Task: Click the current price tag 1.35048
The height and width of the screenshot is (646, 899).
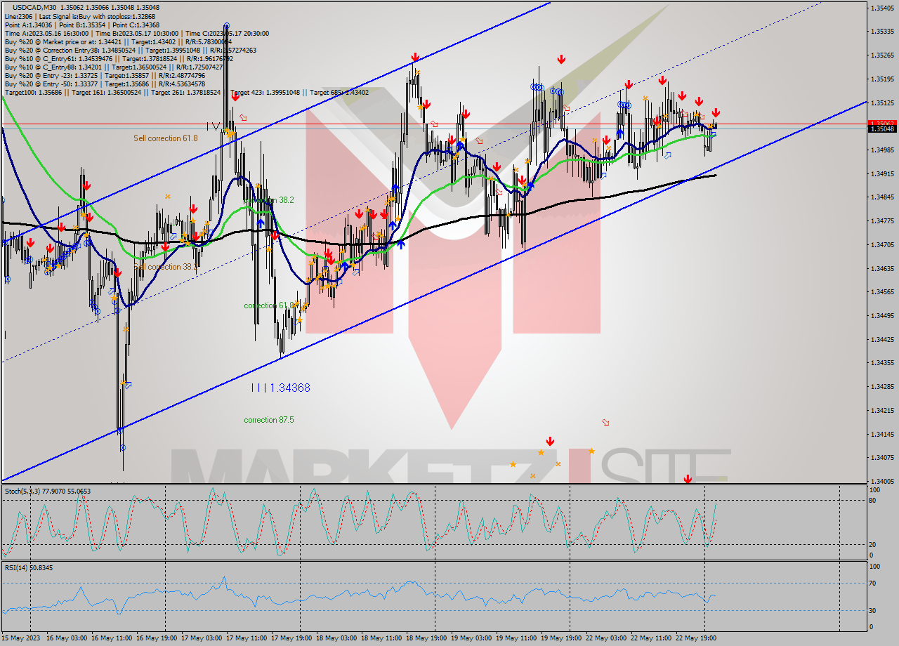Action: pos(882,128)
